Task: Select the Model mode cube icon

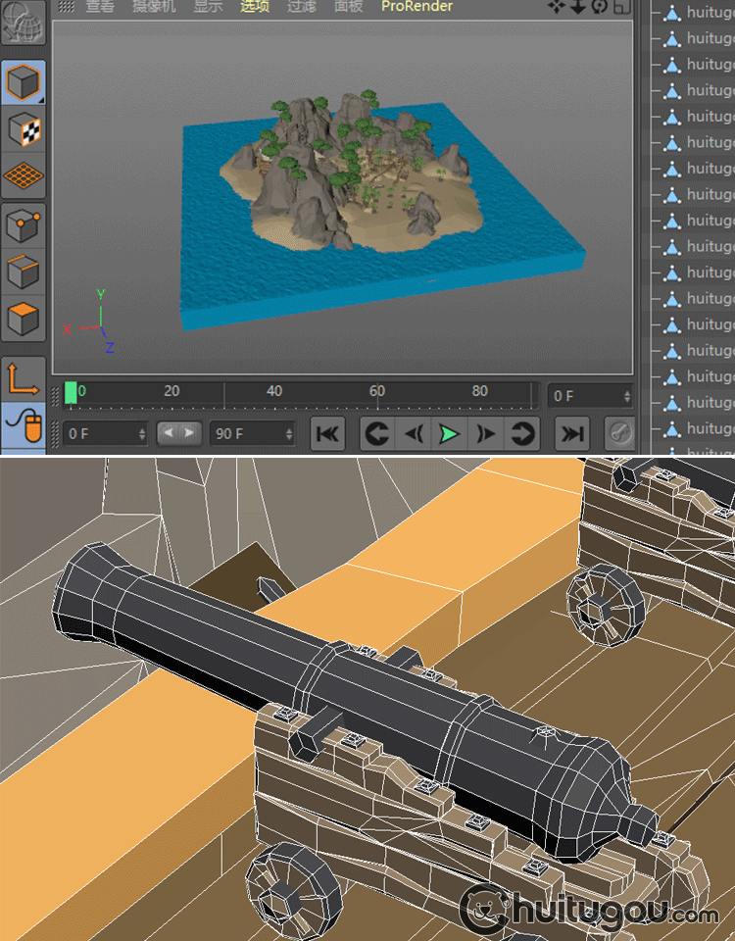Action: (x=24, y=81)
